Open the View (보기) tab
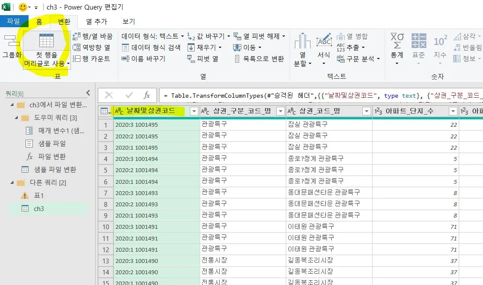Image resolution: width=483 pixels, height=285 pixels. (129, 22)
